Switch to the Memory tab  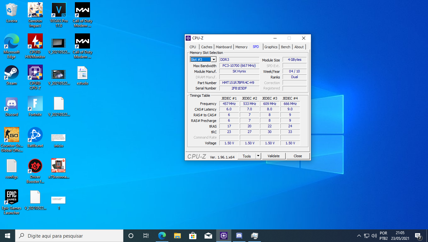[x=241, y=47]
